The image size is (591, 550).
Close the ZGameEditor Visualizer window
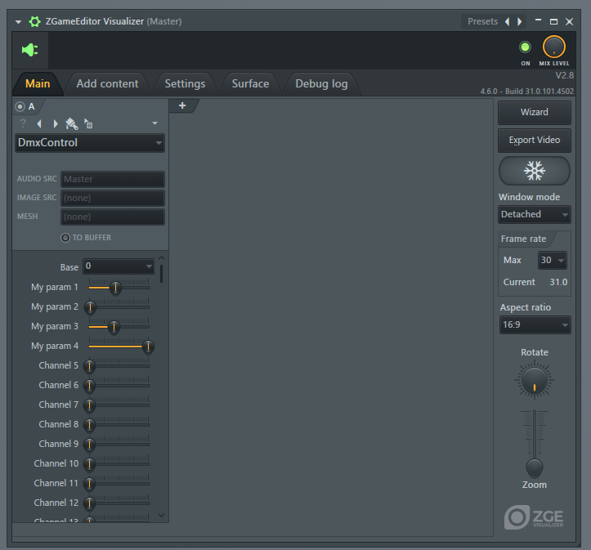569,21
